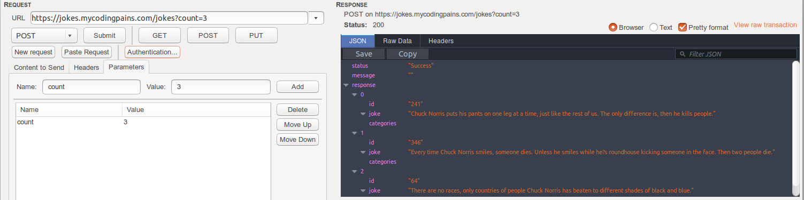Open the HTTP method combo box
804x200 pixels.
44,35
